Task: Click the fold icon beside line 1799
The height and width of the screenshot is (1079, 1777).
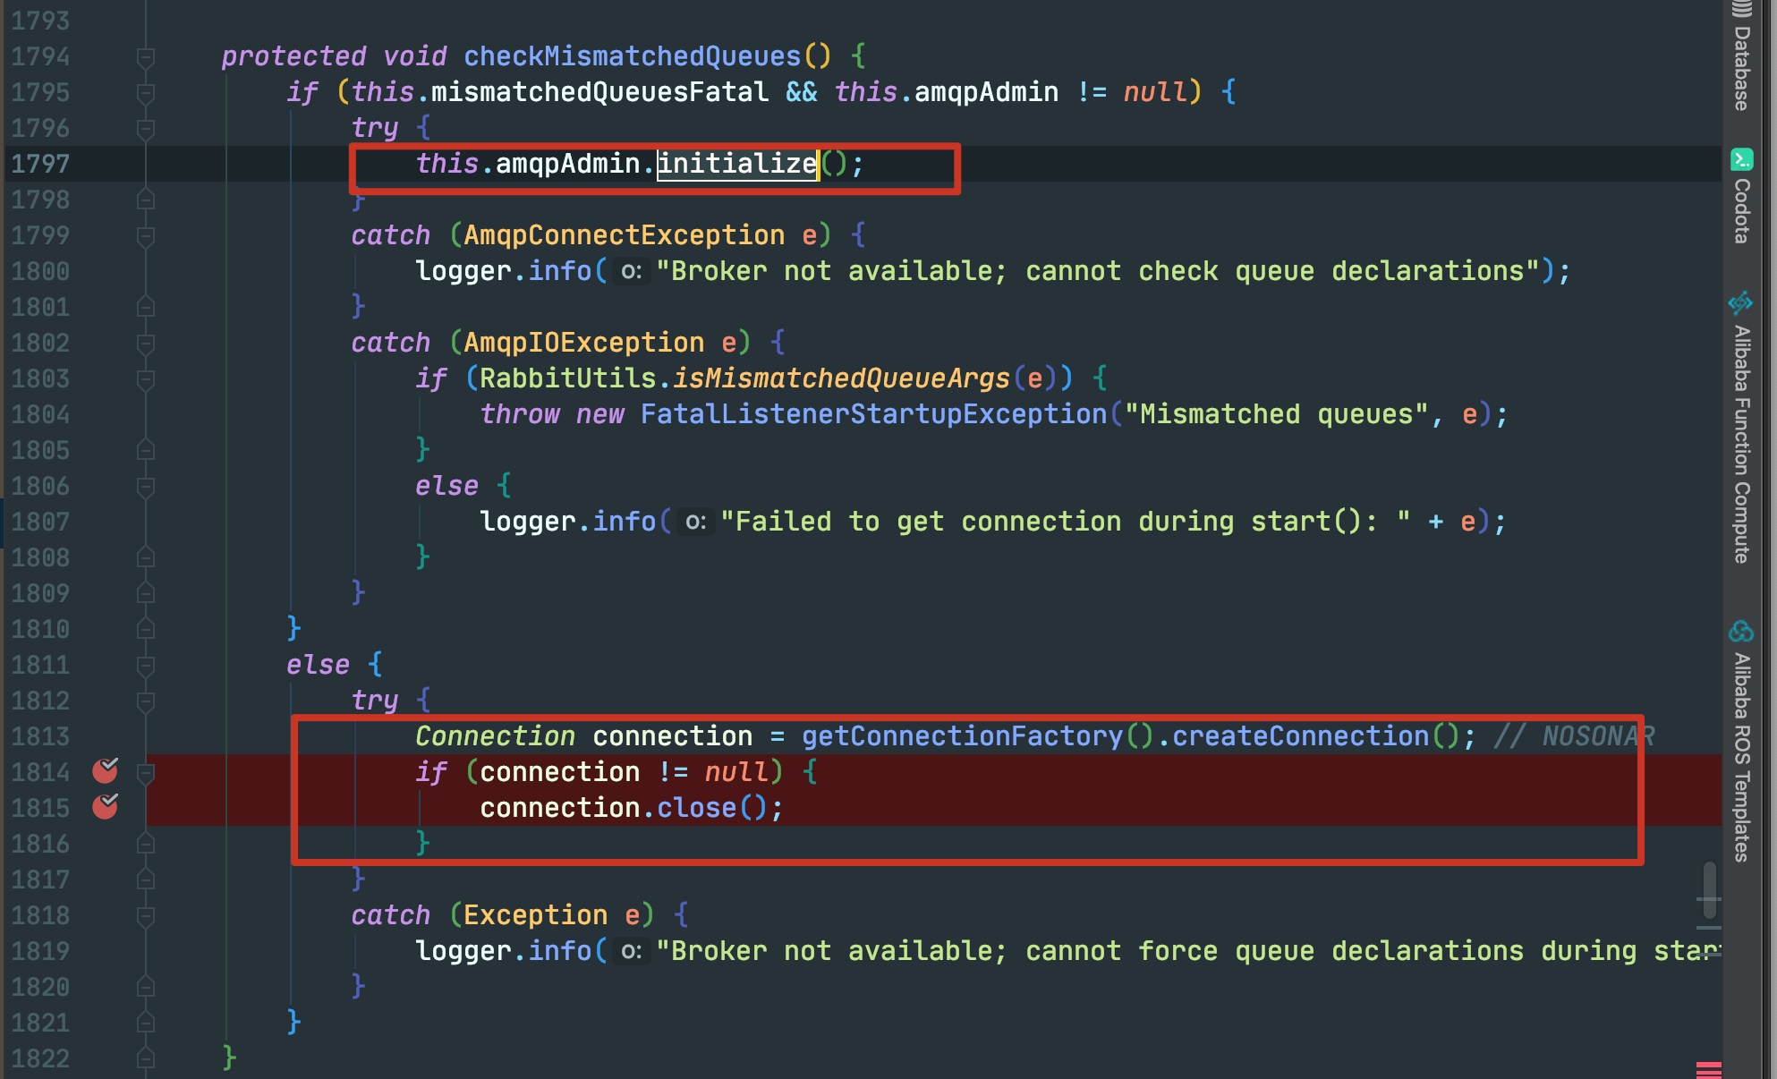Action: point(146,236)
